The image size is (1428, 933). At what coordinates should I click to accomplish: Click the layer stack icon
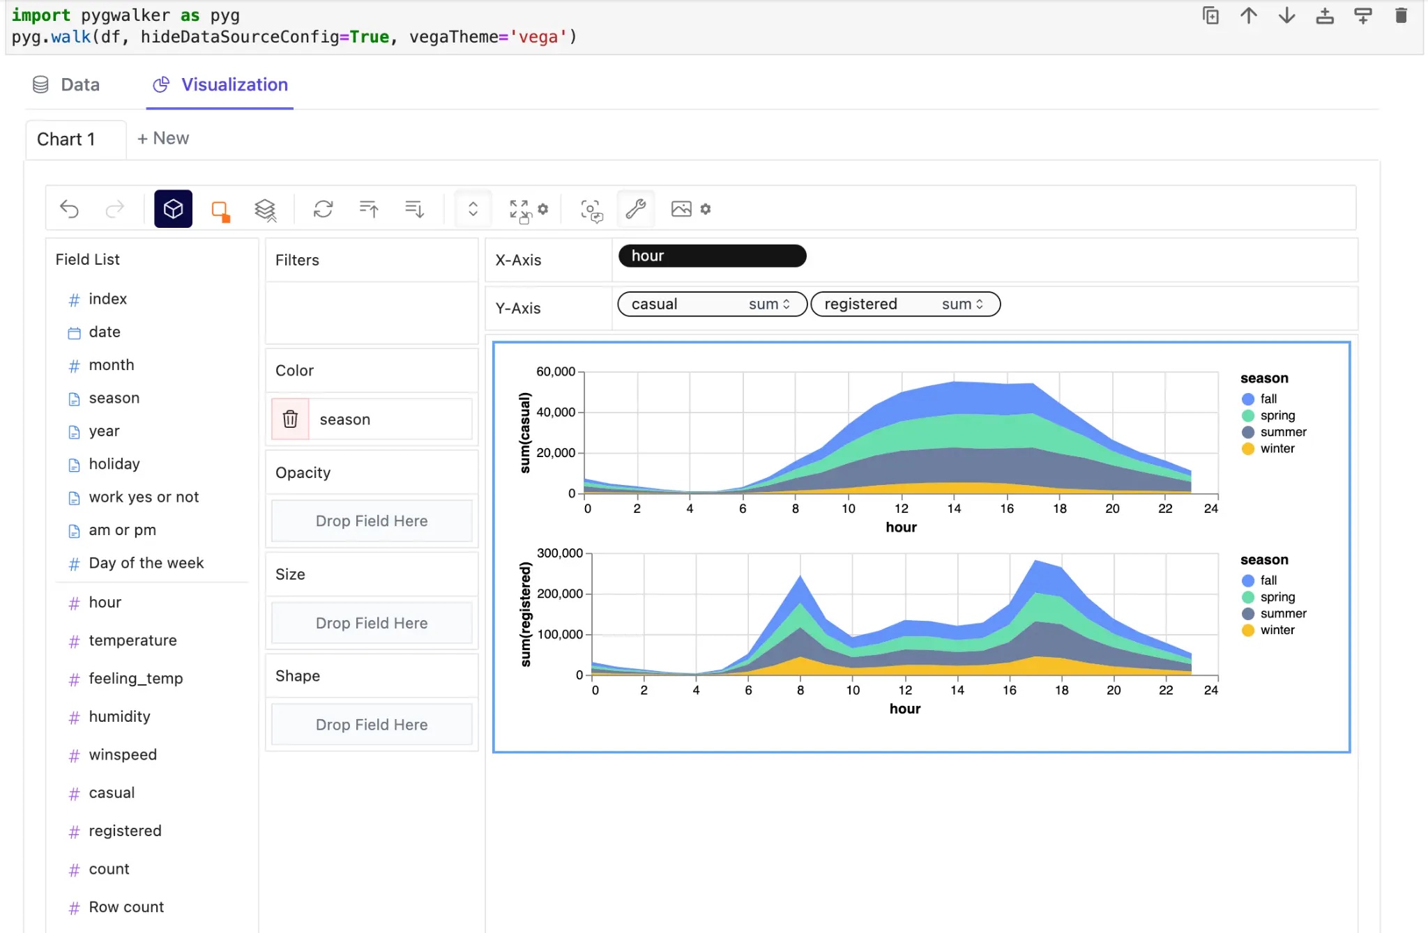coord(266,209)
